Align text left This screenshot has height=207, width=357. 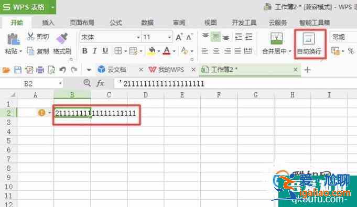click(x=205, y=51)
